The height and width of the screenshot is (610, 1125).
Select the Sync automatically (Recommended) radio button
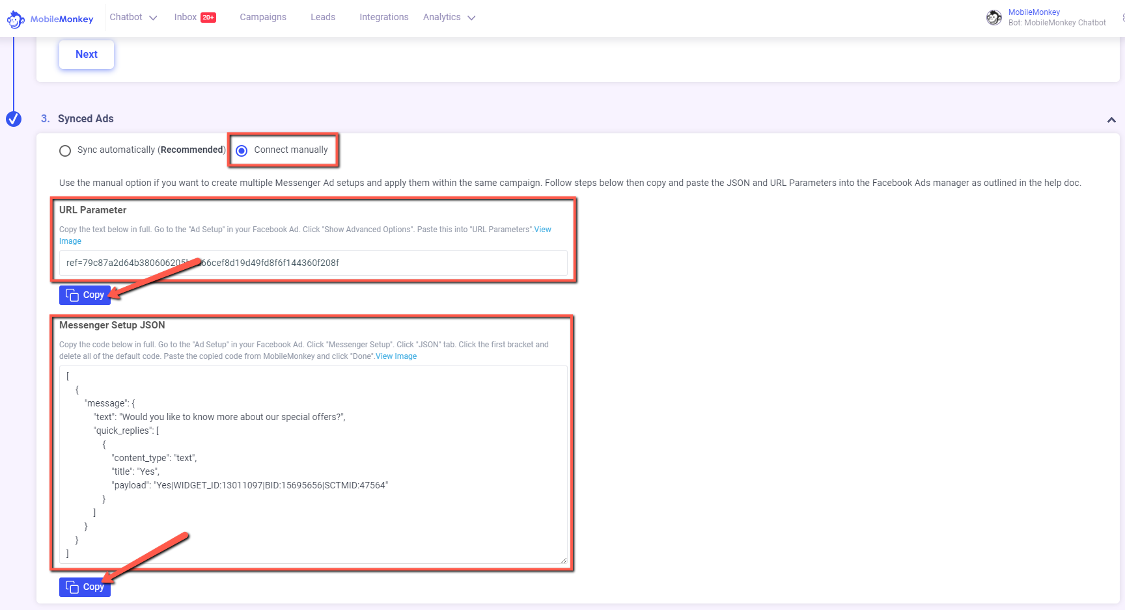coord(65,150)
